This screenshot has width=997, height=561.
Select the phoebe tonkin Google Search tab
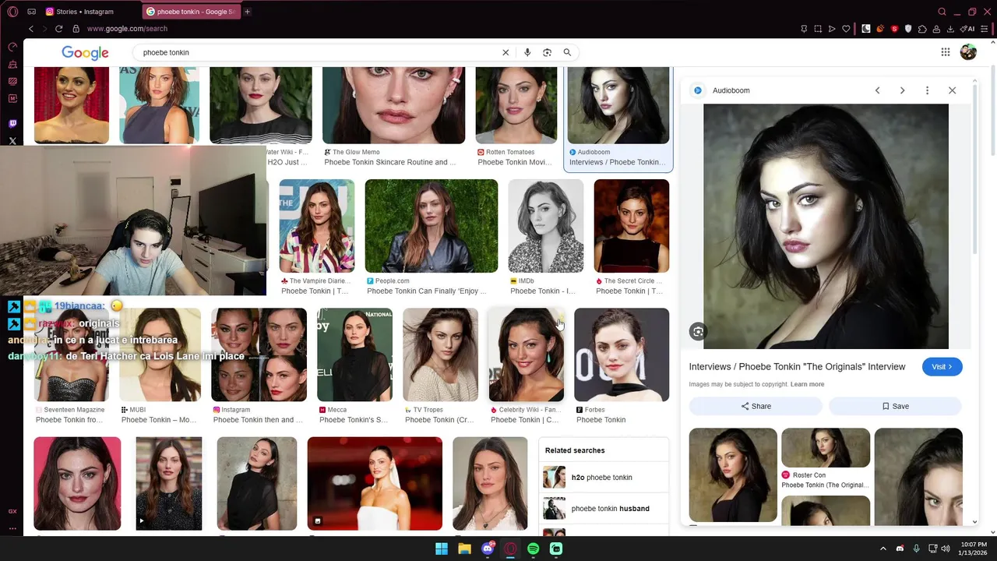coord(191,12)
